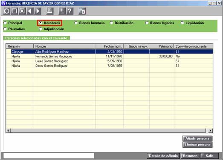
Task: Click the 30.000,00 patrimonio cell
Action: point(162,56)
